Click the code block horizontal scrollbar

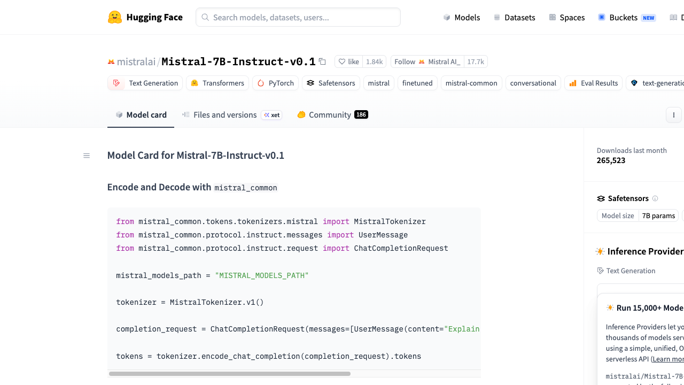230,374
